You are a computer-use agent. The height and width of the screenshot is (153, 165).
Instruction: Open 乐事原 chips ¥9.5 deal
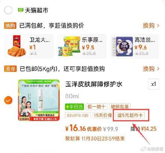82,46
